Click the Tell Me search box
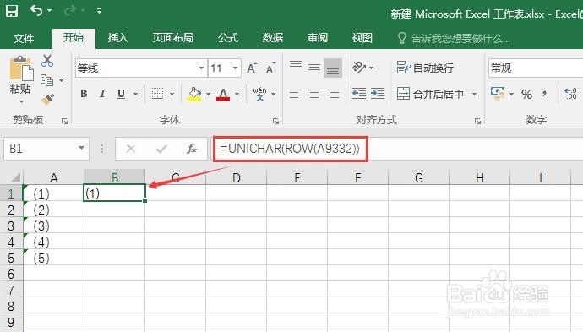The image size is (583, 332). coord(454,38)
